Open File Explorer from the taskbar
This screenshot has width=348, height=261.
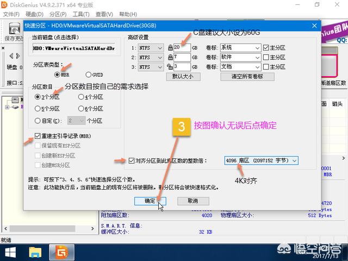(35, 252)
